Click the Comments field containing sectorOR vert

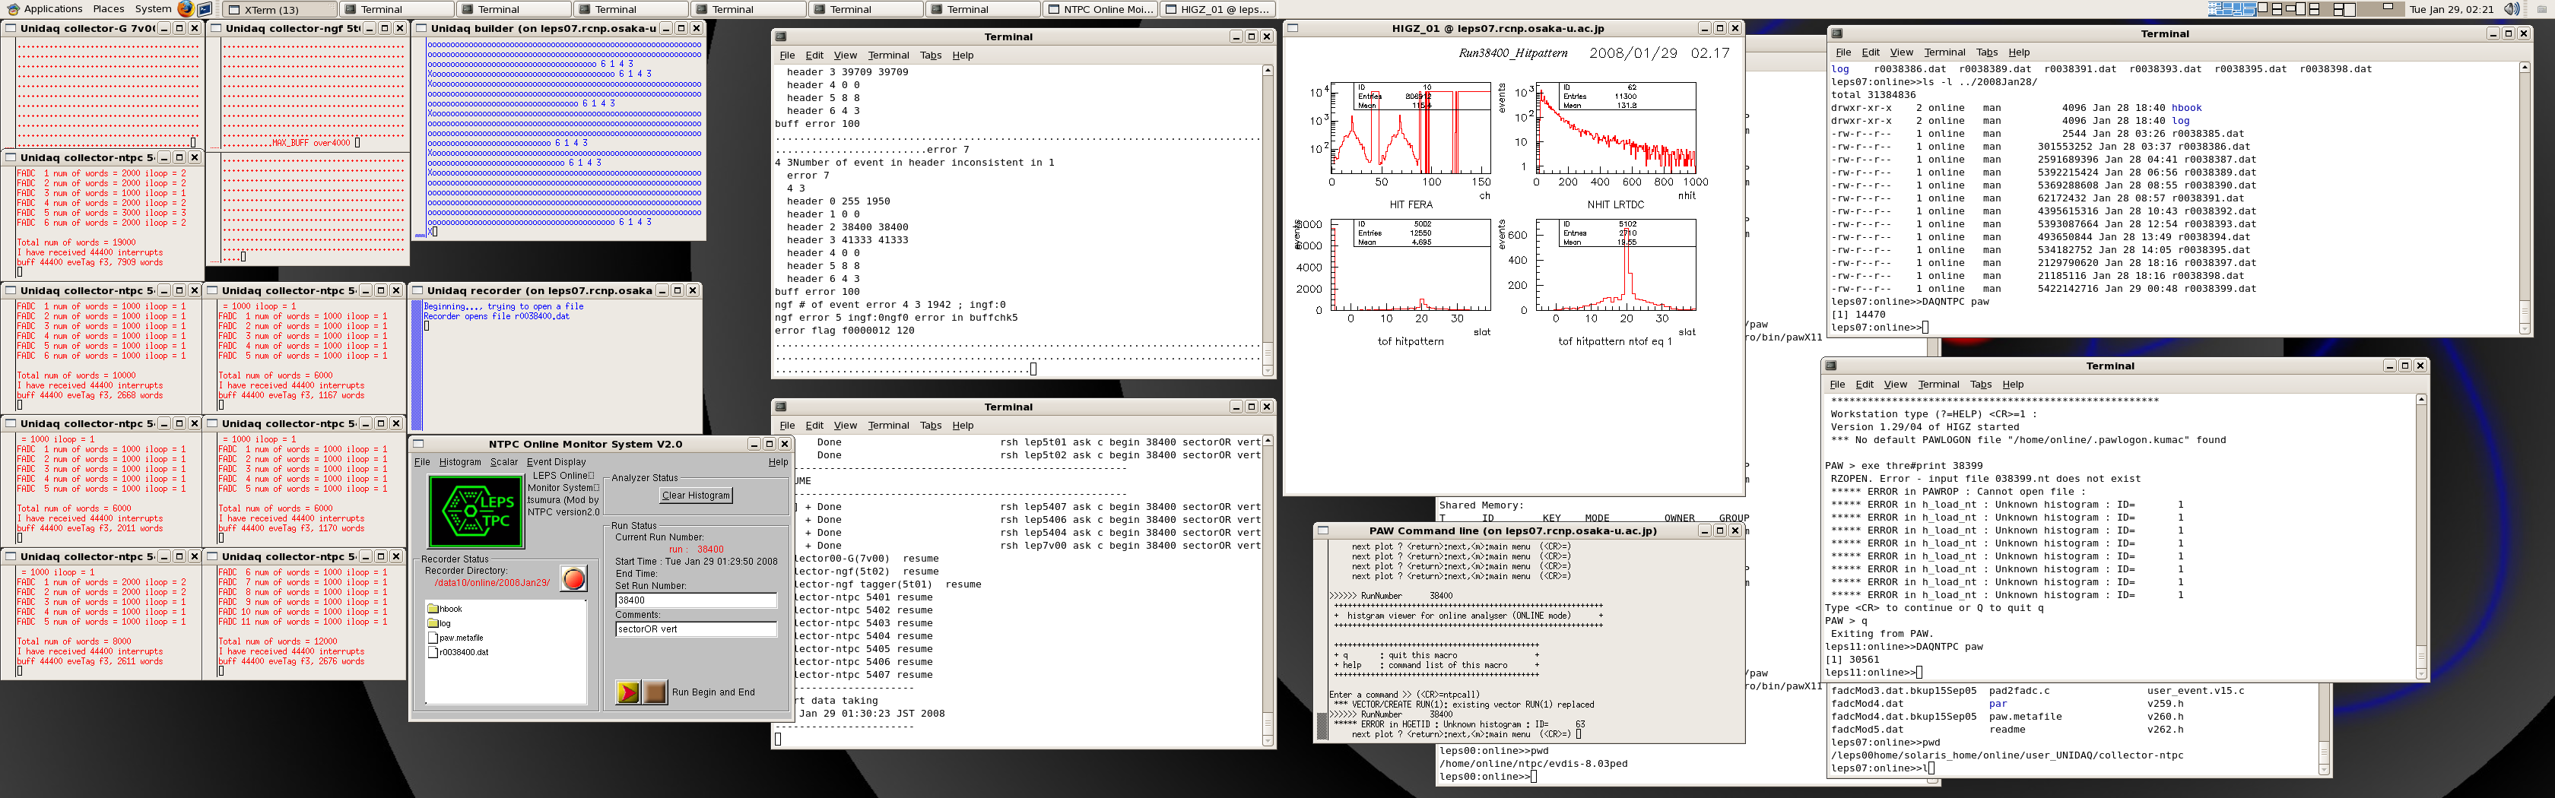695,629
